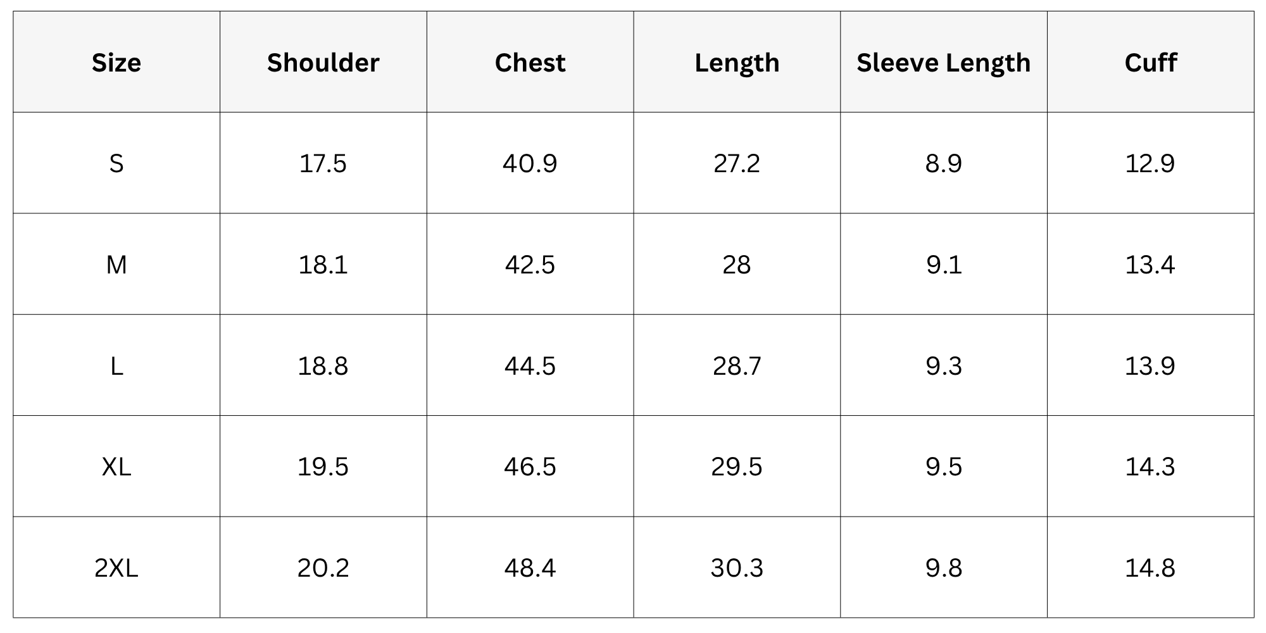This screenshot has height=633, width=1266.
Task: Click the Shoulder column header
Action: pos(323,63)
